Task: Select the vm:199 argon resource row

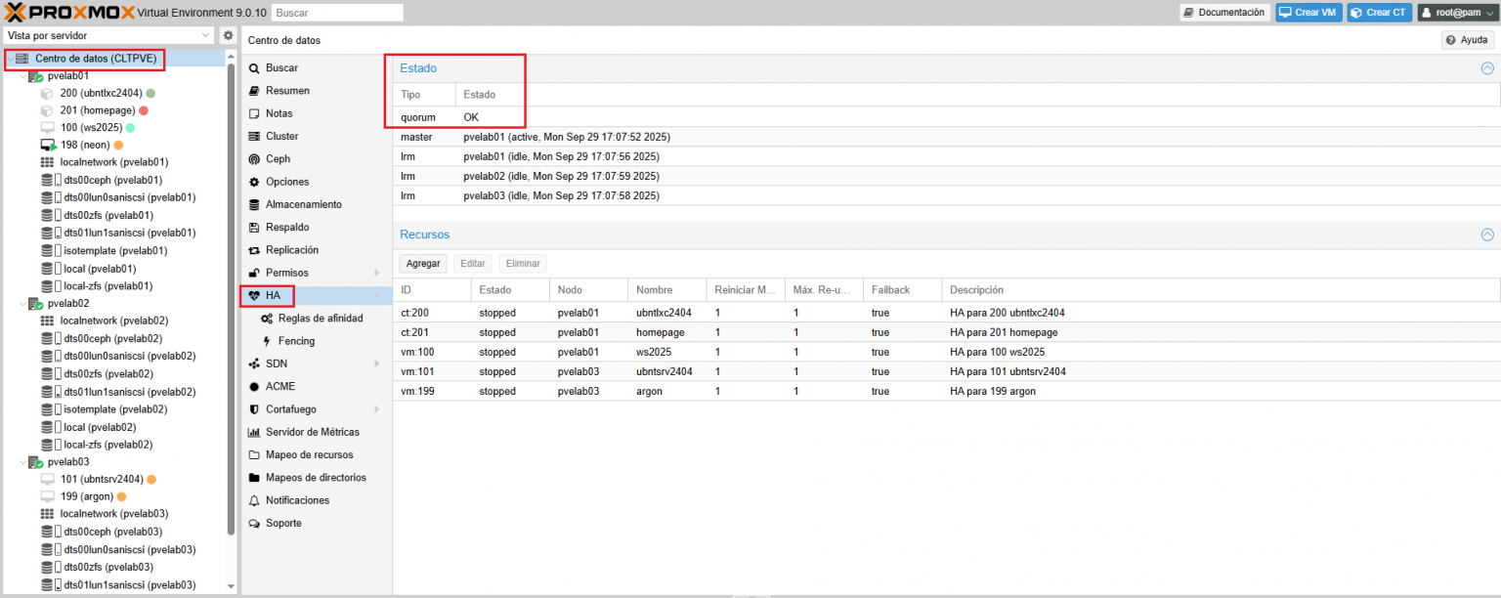Action: (946, 391)
